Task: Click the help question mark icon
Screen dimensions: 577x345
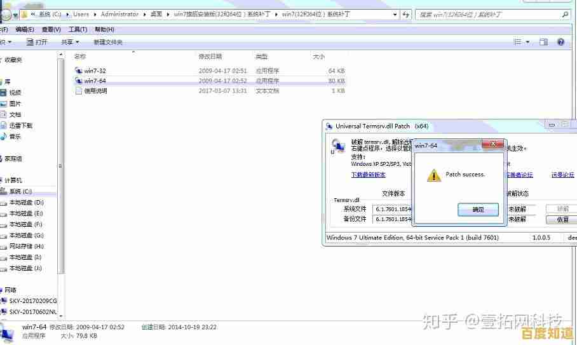Action: [561, 43]
